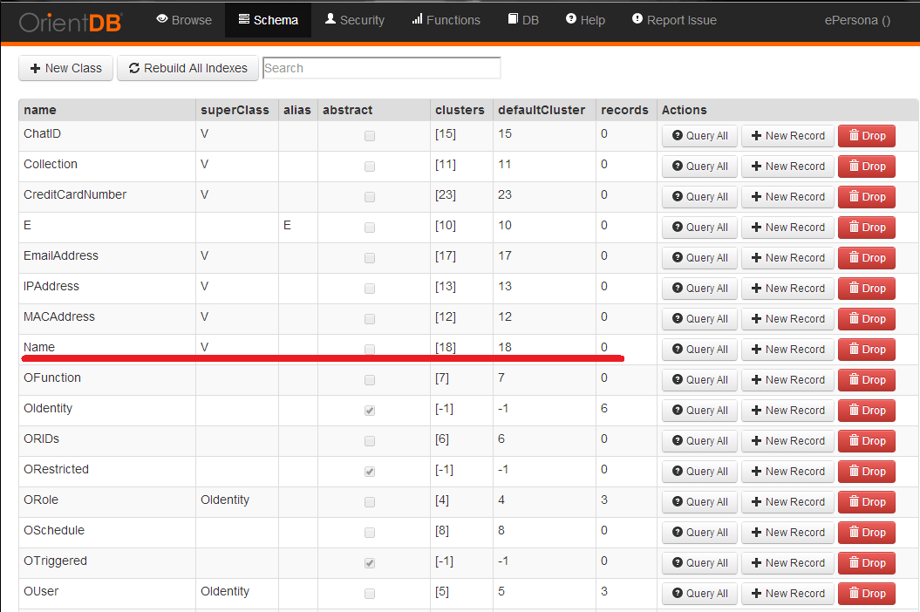Add New Record to Name class
920x612 pixels.
[787, 349]
